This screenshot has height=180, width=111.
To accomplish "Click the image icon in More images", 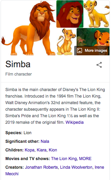I will point(80,51).
